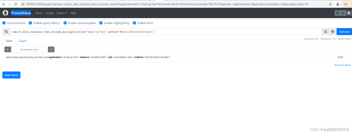Click the Evaluation time field
This screenshot has width=352, height=133.
(29, 49)
